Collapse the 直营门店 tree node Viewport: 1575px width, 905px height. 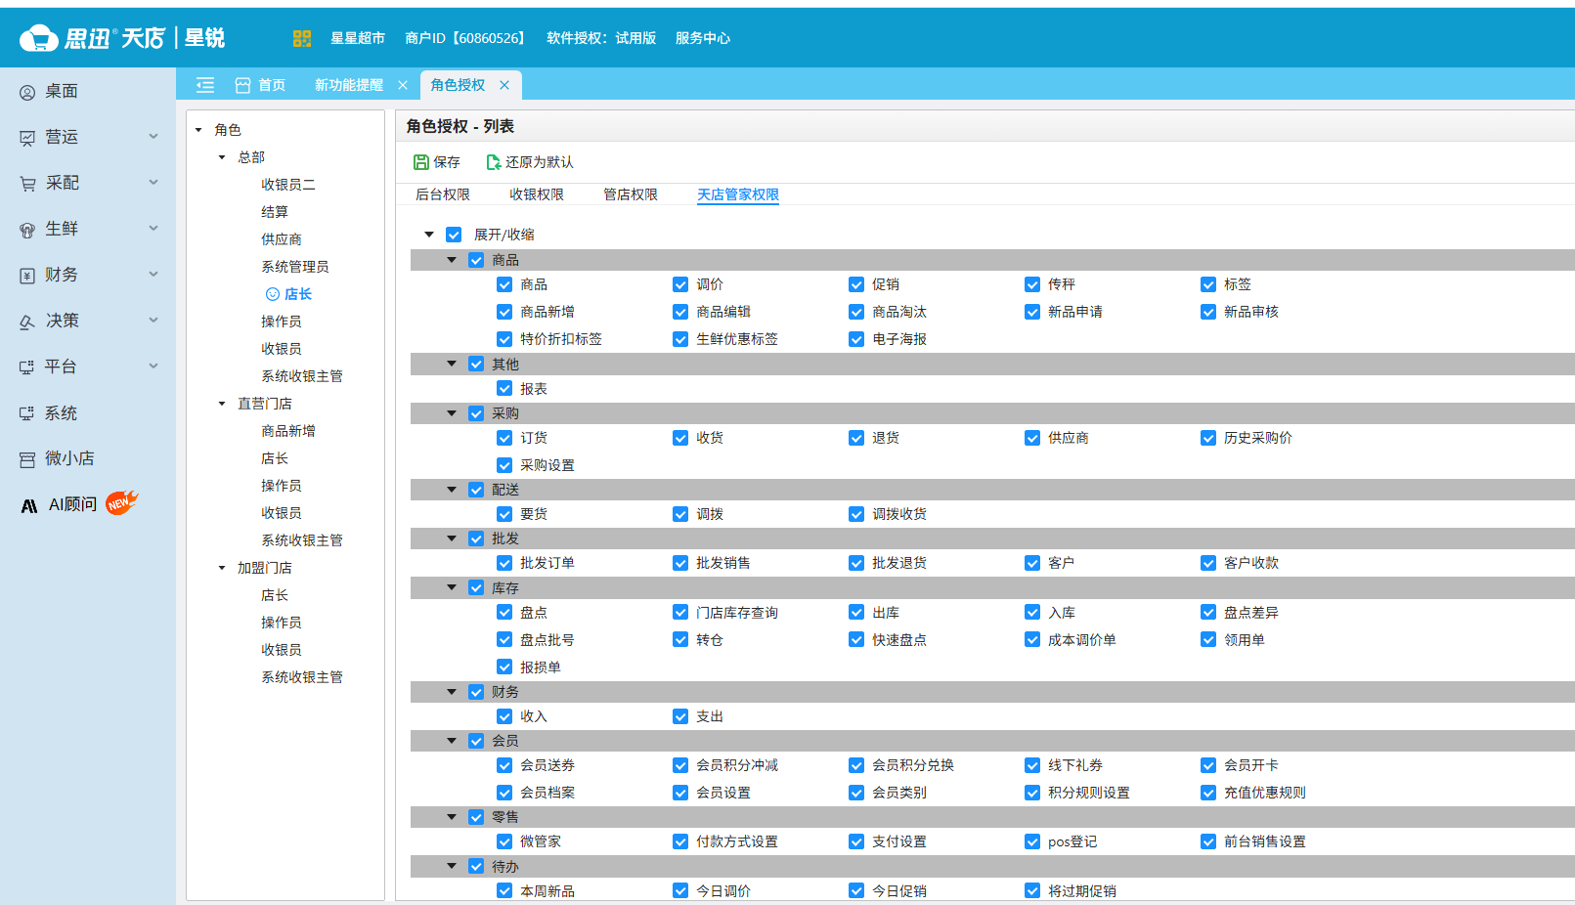click(x=222, y=404)
